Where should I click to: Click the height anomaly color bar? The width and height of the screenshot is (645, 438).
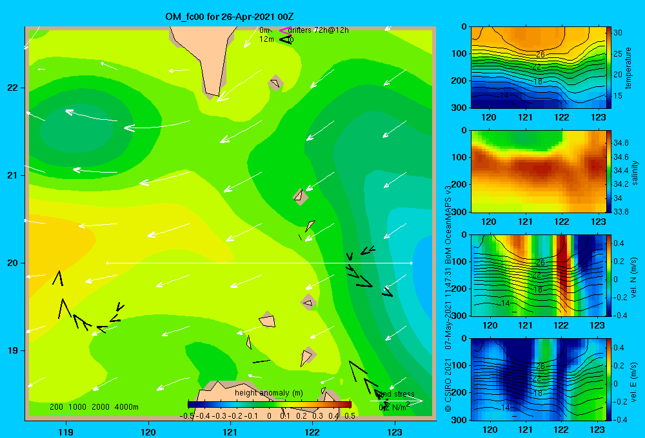coord(269,405)
